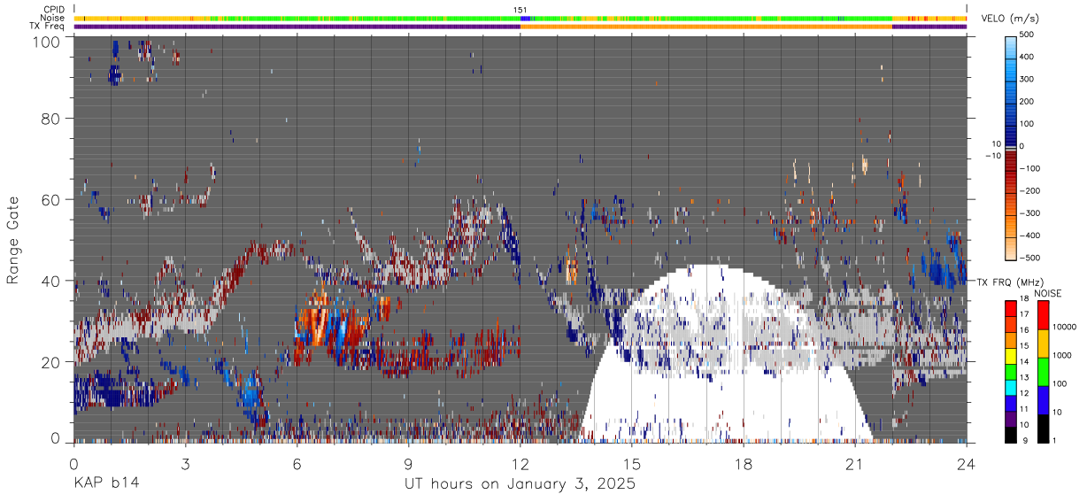Pick the cyan 12-13 MHz frequency swatch
This screenshot has height=502, width=1087.
click(x=1010, y=386)
